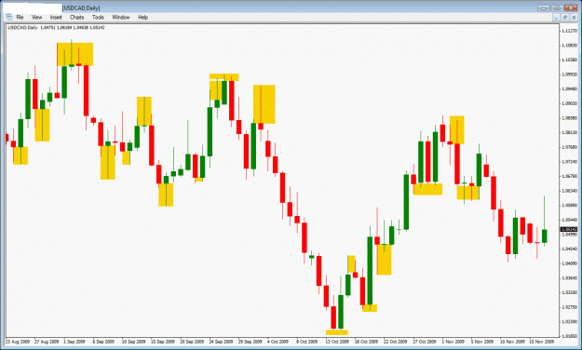Click the 10 Nov 2009 date label
The width and height of the screenshot is (582, 350).
click(x=512, y=342)
